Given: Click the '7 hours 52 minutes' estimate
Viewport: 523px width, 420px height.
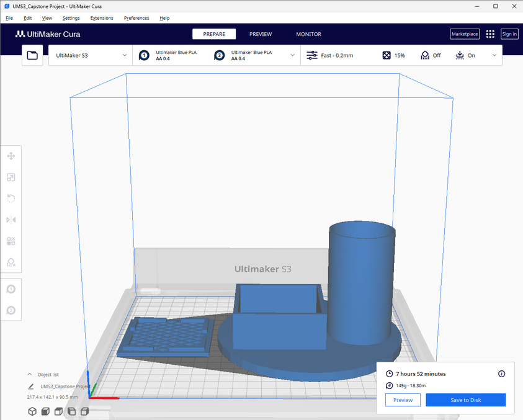Looking at the screenshot, I should click(421, 374).
